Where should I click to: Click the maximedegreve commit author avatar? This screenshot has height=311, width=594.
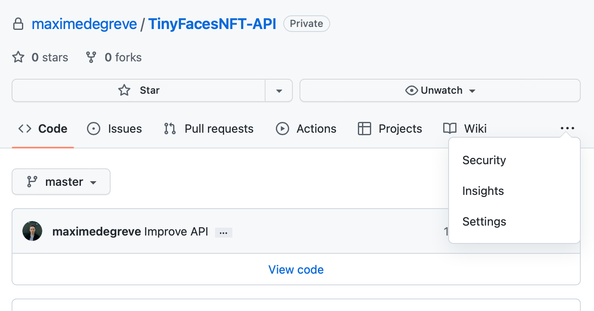(32, 231)
